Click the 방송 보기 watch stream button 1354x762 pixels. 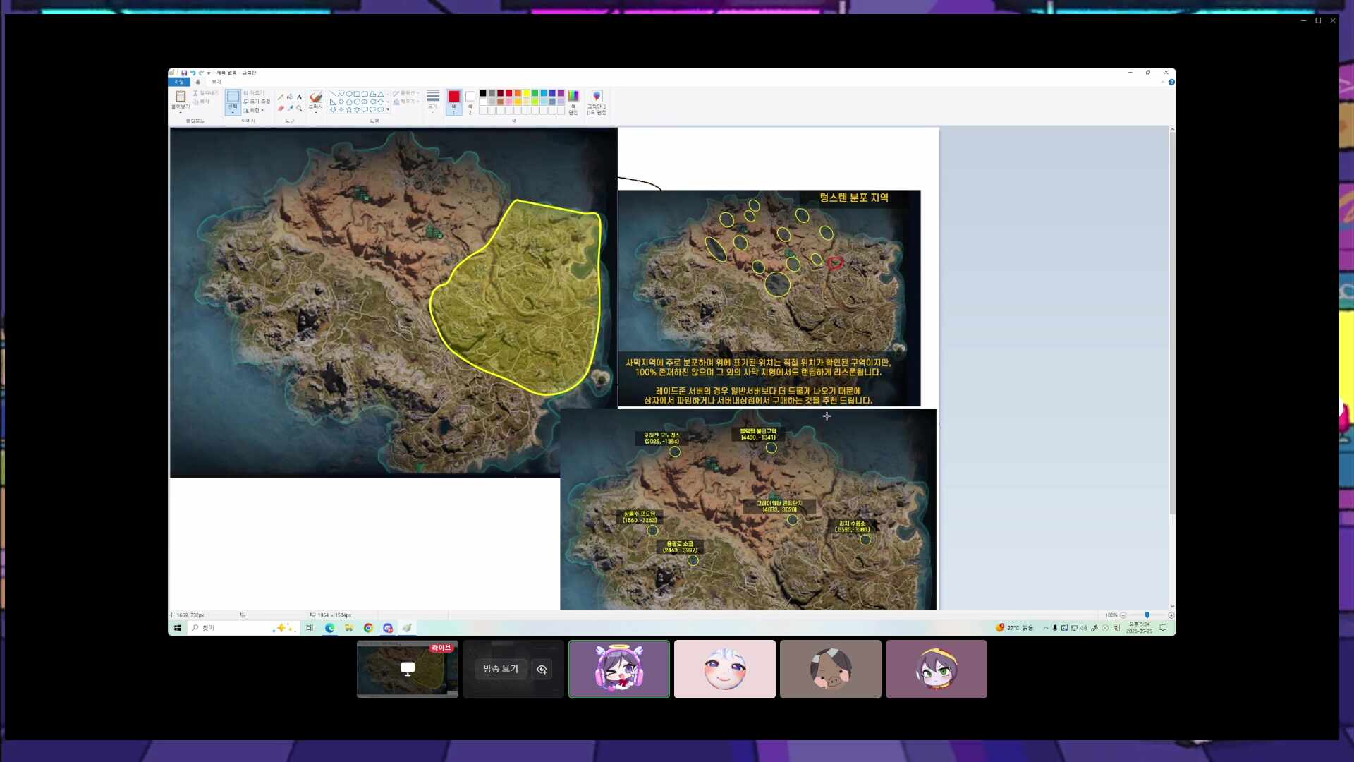click(501, 669)
